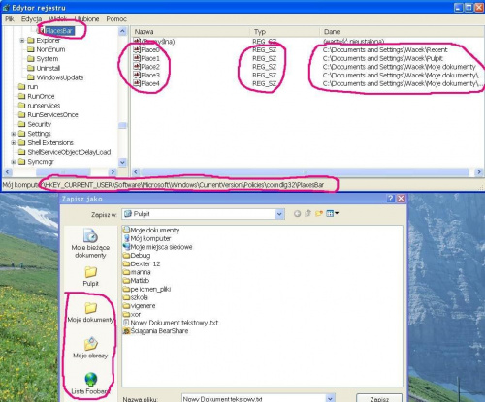Select the RunServicesOnce key folder icon
485x402 pixels.
pos(21,115)
